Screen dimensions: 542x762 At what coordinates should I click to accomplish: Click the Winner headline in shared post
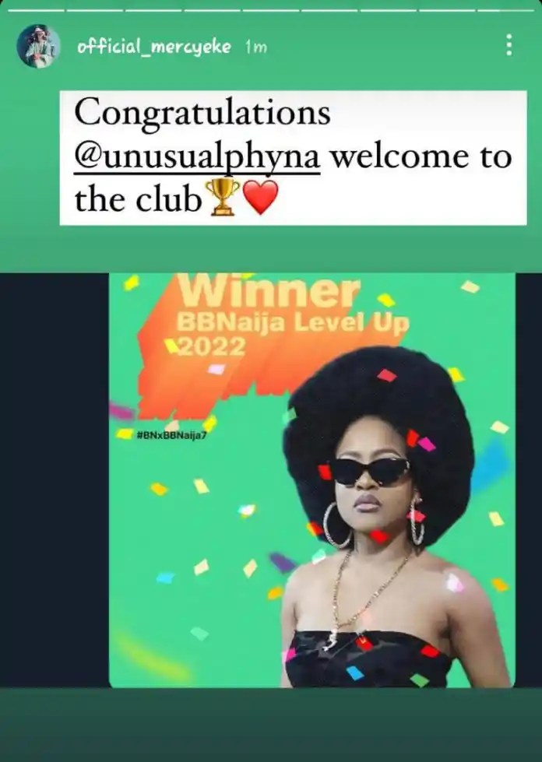coord(269,292)
